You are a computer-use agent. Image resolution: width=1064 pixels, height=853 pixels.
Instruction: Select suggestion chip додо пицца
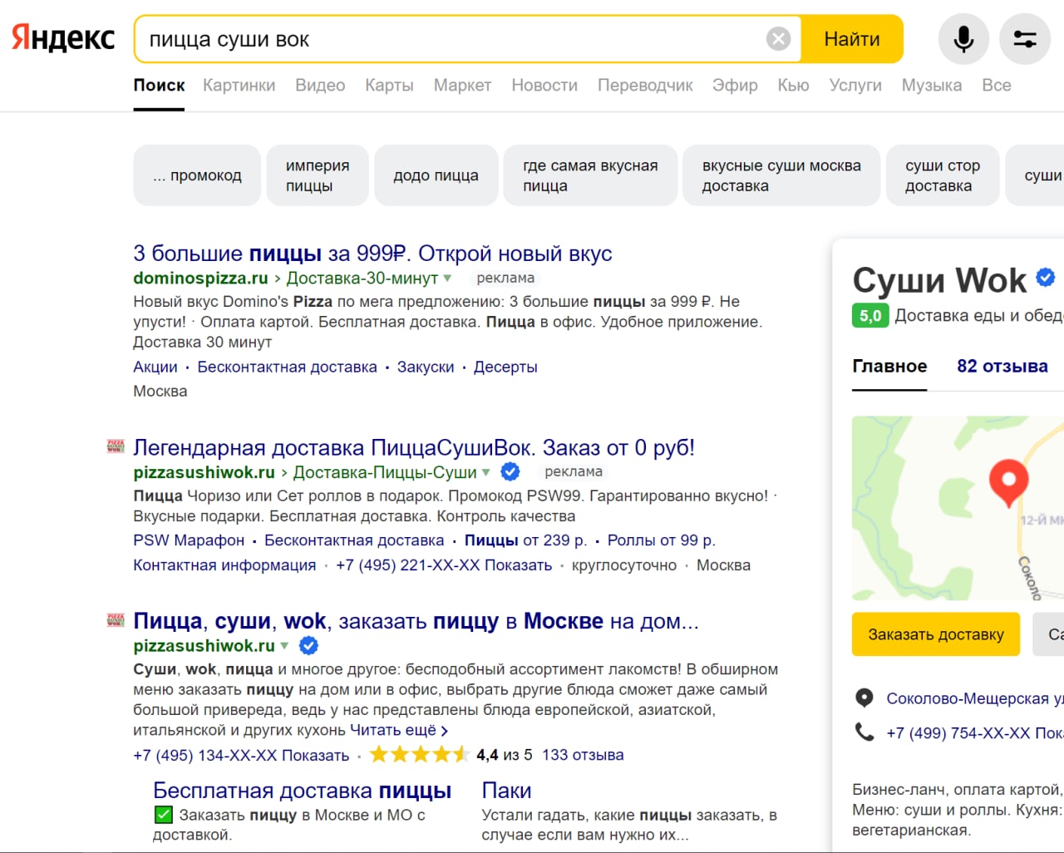(x=436, y=175)
